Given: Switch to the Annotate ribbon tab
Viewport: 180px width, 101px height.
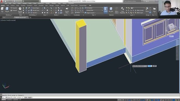Looking at the screenshot, I should 41,5.
